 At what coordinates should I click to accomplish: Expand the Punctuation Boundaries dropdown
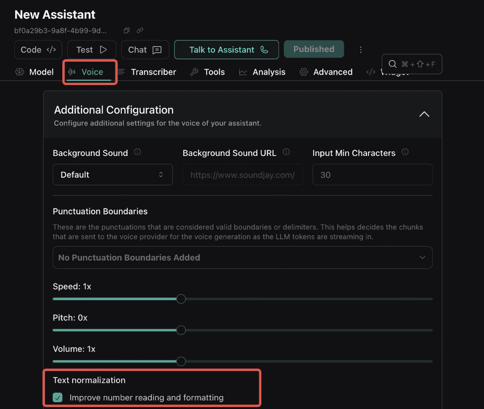point(242,257)
